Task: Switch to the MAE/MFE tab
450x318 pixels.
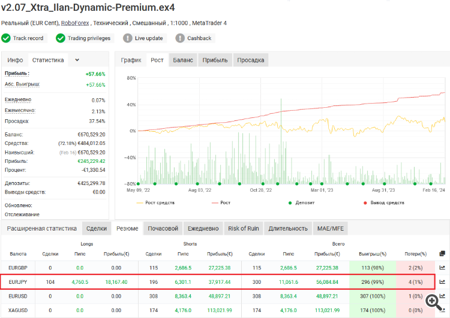Action: click(x=332, y=228)
